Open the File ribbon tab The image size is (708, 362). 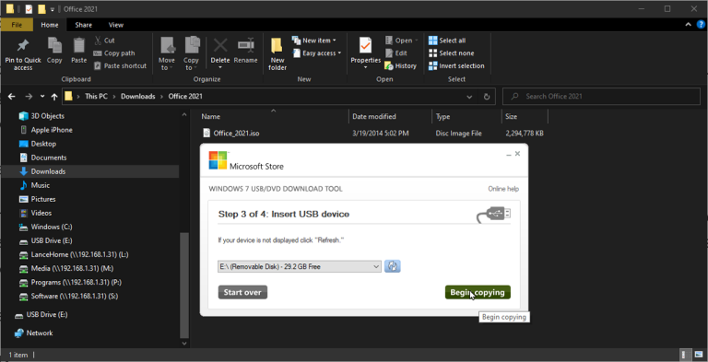[17, 25]
